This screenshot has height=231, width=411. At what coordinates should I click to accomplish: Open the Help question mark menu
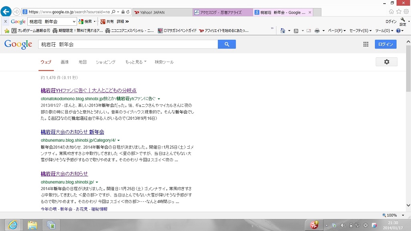[399, 31]
